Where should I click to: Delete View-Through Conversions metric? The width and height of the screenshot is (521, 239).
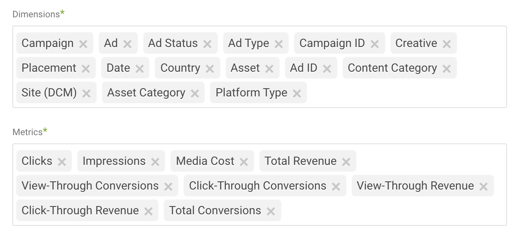(168, 187)
